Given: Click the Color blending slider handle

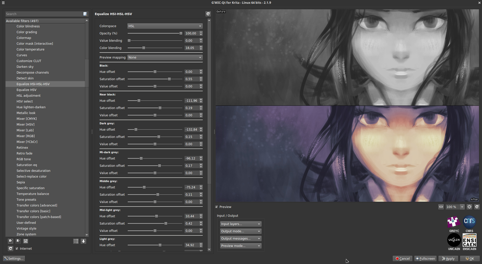Looking at the screenshot, I should tap(144, 48).
